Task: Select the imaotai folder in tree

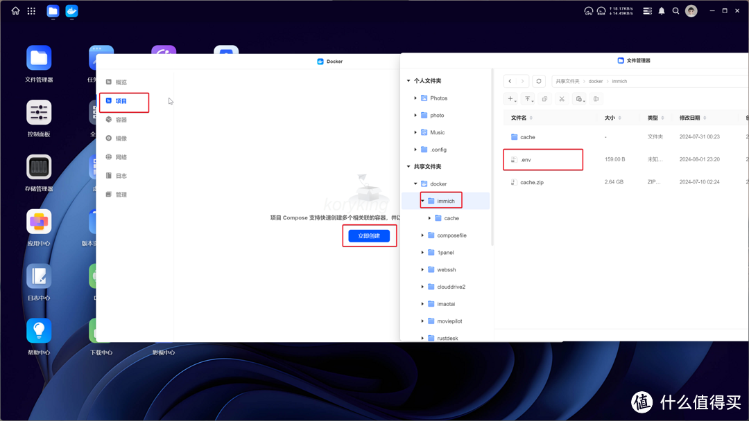Action: [446, 304]
